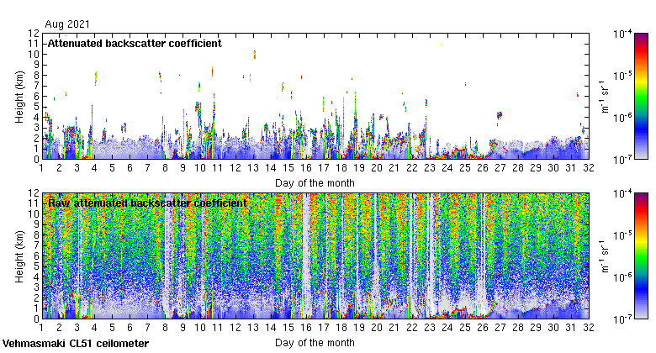The width and height of the screenshot is (656, 353).
Task: Click the upper plot's 'Height (km)' axis label
Action: tap(19, 96)
